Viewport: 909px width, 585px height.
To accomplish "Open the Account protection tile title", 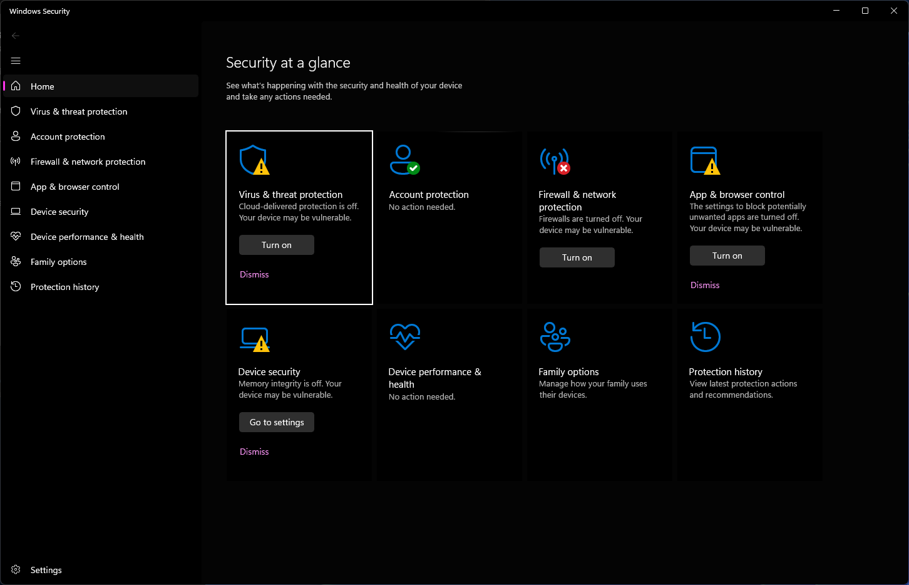I will coord(429,195).
